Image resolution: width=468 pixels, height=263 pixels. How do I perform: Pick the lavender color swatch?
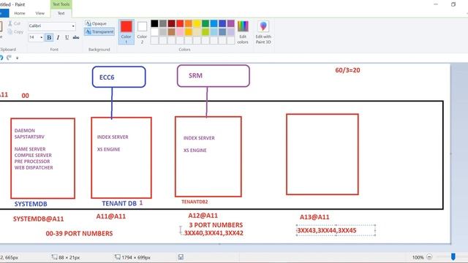point(231,31)
